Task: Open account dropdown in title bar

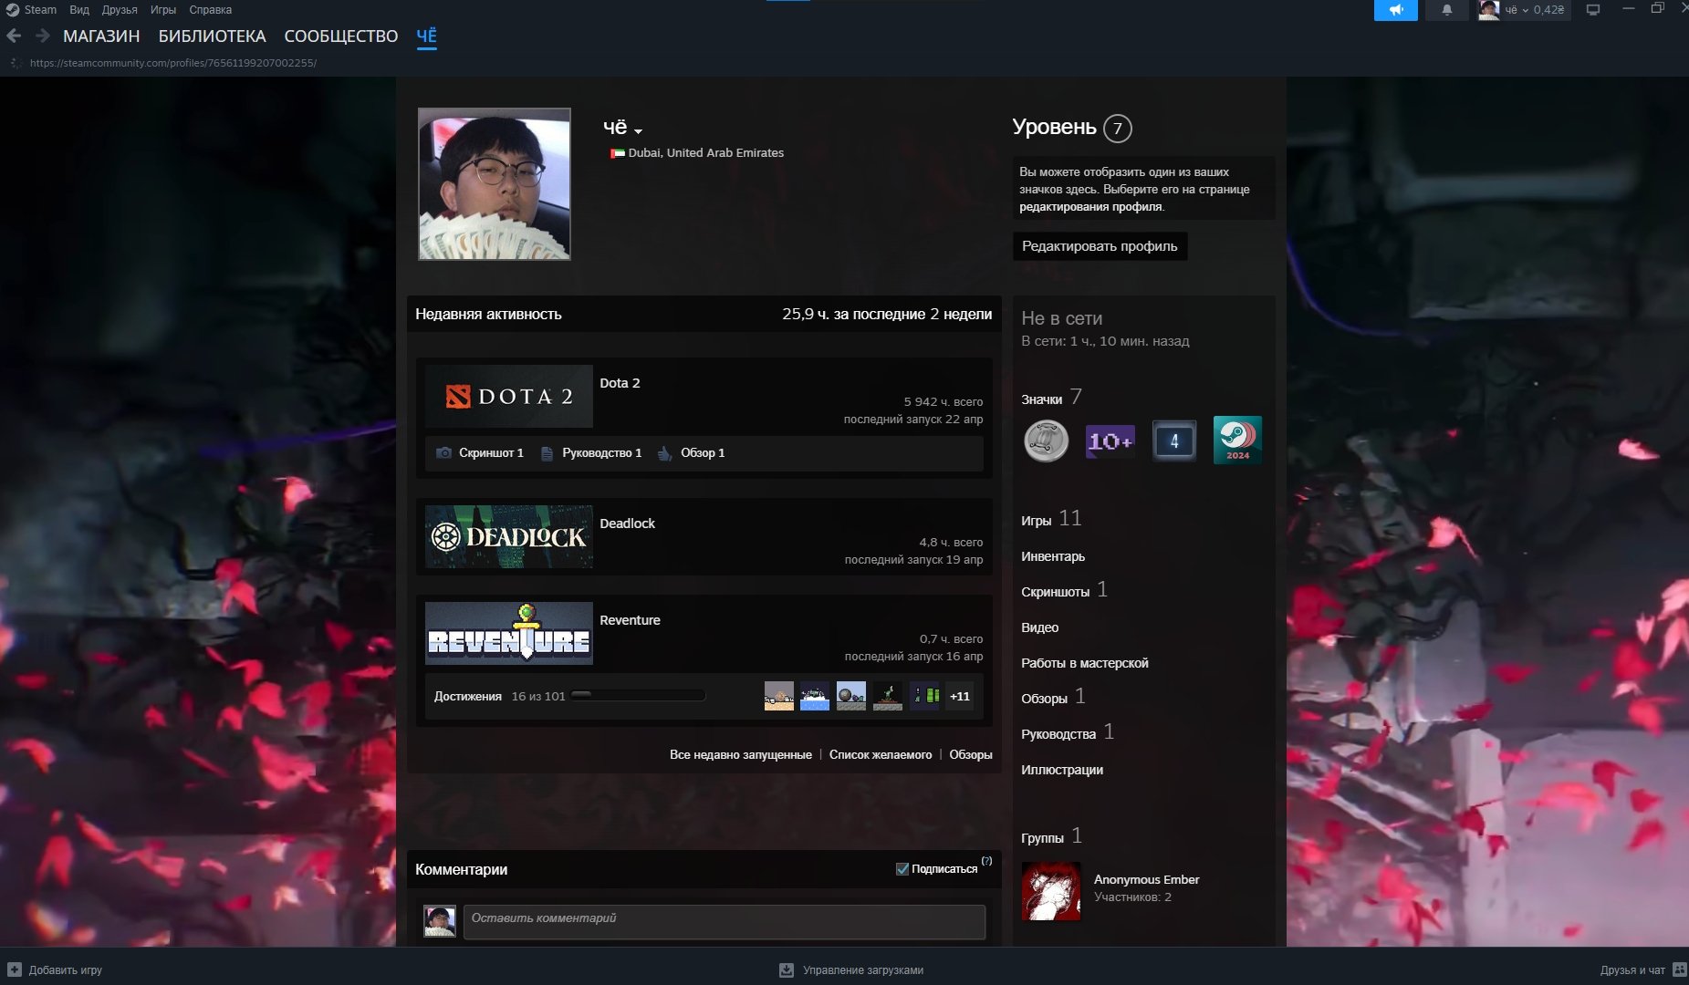Action: click(1533, 10)
